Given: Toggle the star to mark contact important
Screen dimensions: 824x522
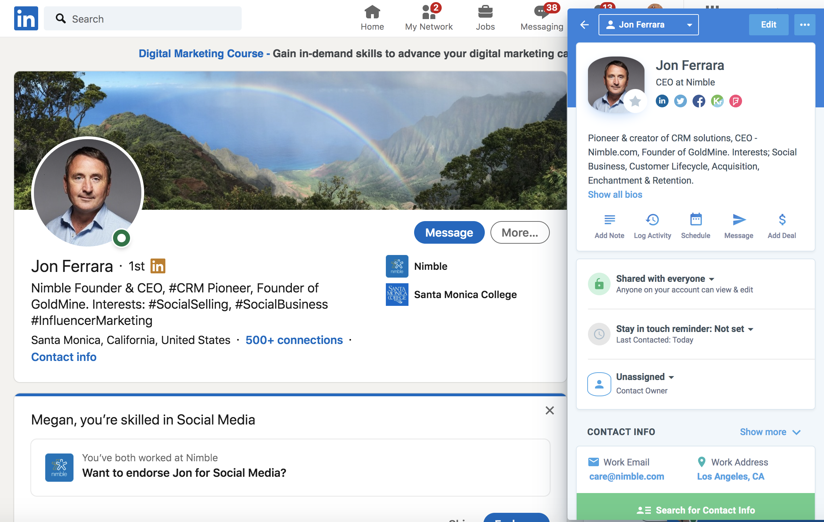Looking at the screenshot, I should pos(635,101).
